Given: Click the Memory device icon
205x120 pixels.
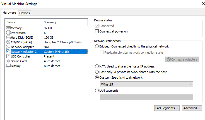Looking at the screenshot, I should [x=8, y=28].
